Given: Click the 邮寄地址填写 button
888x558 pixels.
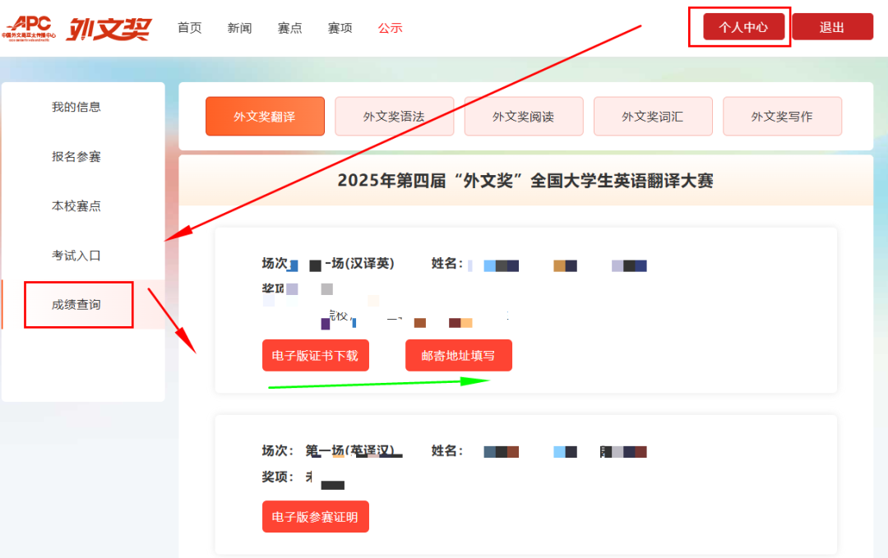Looking at the screenshot, I should click(x=458, y=356).
